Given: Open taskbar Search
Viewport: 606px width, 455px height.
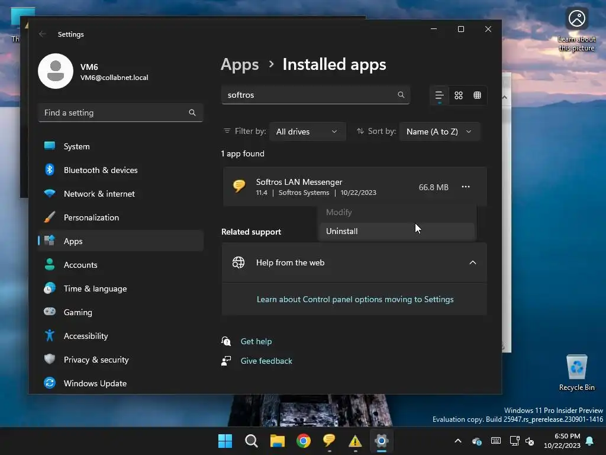Looking at the screenshot, I should pyautogui.click(x=251, y=441).
